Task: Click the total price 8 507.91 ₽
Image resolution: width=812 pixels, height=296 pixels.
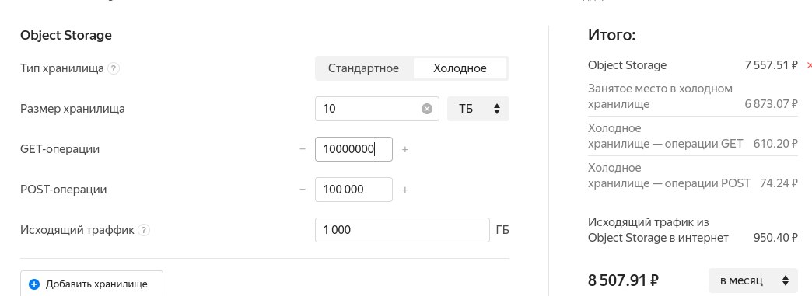Action: pyautogui.click(x=623, y=281)
